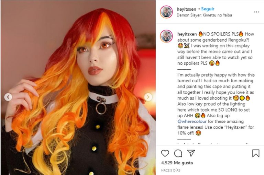
Task: Go to the next photo in carousel
Action: point(148,97)
